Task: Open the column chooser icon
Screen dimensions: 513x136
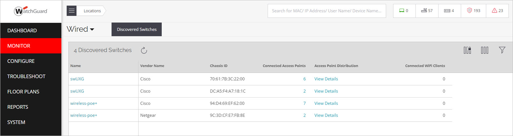Action: (x=484, y=50)
